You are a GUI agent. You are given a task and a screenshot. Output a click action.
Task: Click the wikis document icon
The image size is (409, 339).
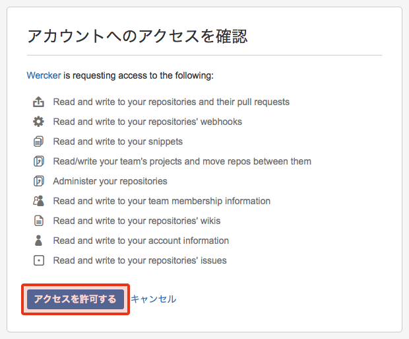point(38,221)
